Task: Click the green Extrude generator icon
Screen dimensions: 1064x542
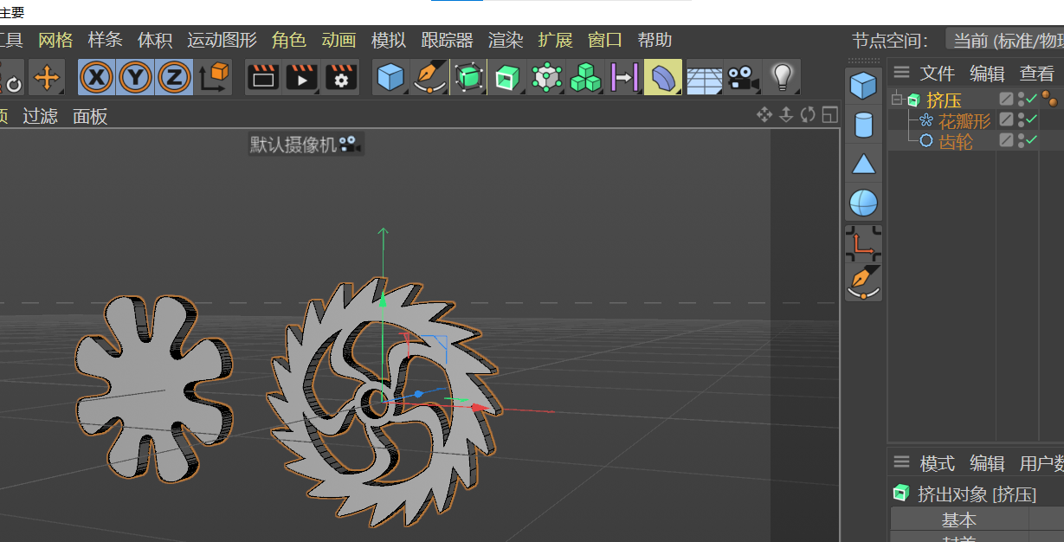Action: tap(507, 78)
